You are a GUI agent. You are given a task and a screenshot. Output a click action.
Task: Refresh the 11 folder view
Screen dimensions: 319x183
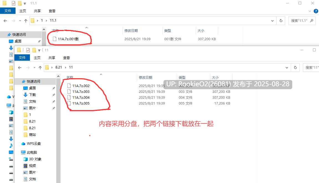point(295,68)
